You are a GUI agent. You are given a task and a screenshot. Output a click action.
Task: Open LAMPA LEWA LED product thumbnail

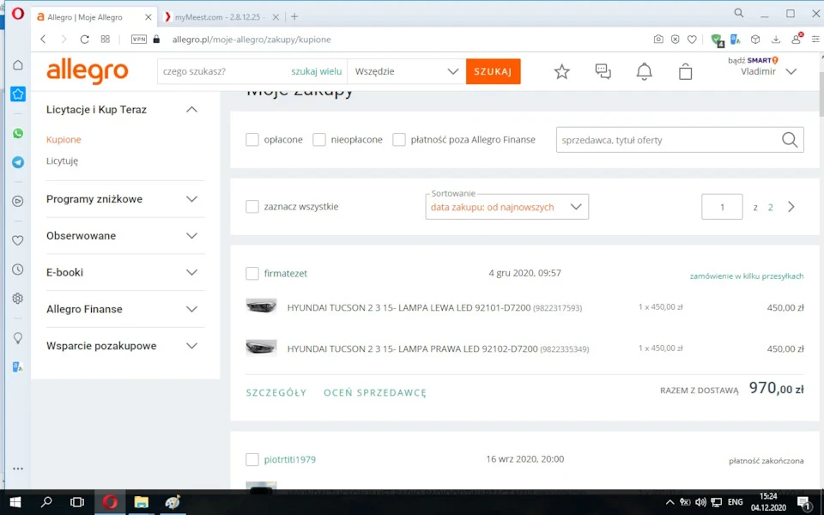[x=261, y=306]
